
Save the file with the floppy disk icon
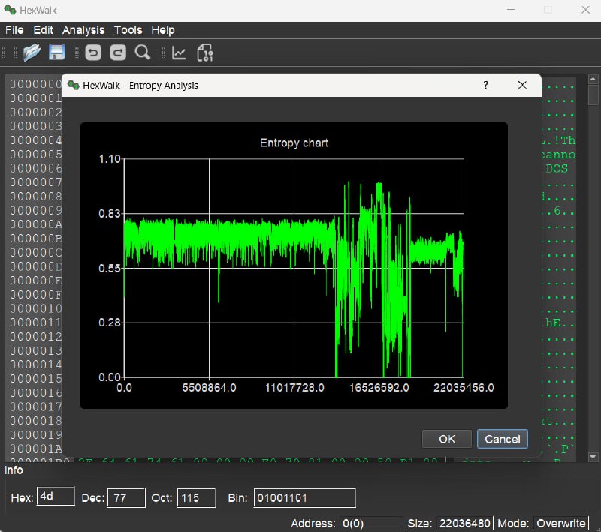[x=56, y=53]
